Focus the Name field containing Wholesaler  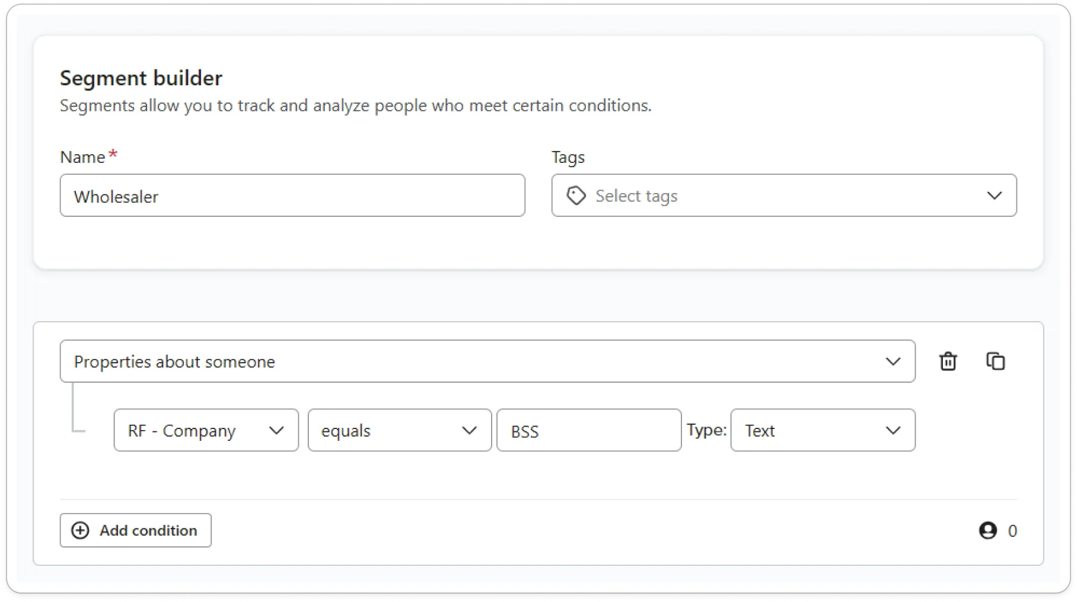pos(292,196)
